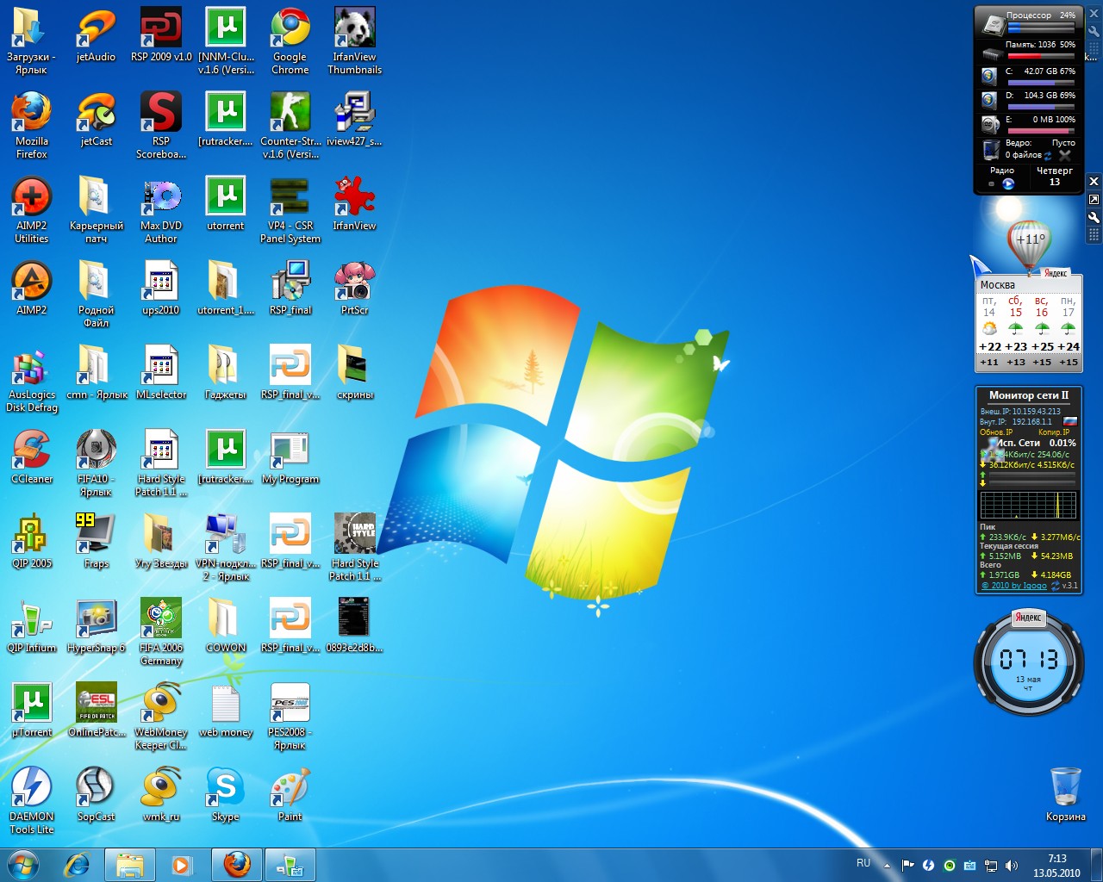This screenshot has height=882, width=1103.
Task: Select the Max DVD Author icon
Action: (161, 209)
